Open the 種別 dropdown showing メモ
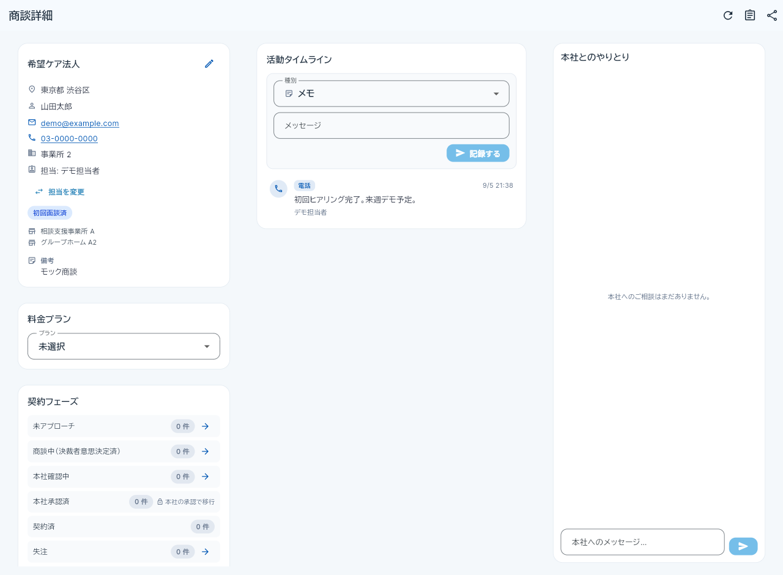 pyautogui.click(x=391, y=94)
